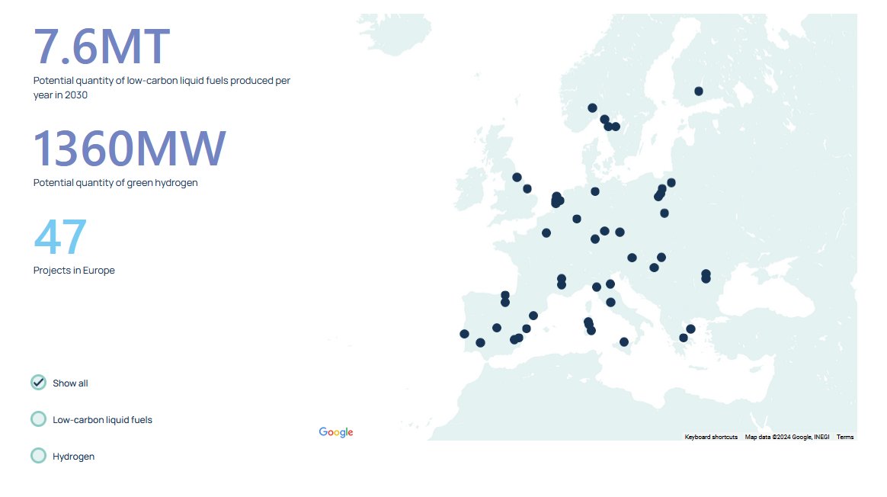The width and height of the screenshot is (887, 497).
Task: Click Potential quantity of green hydrogen text
Action: click(x=115, y=182)
